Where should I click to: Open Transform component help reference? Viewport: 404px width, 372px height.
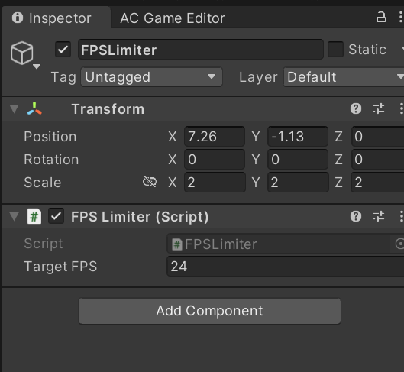point(356,108)
